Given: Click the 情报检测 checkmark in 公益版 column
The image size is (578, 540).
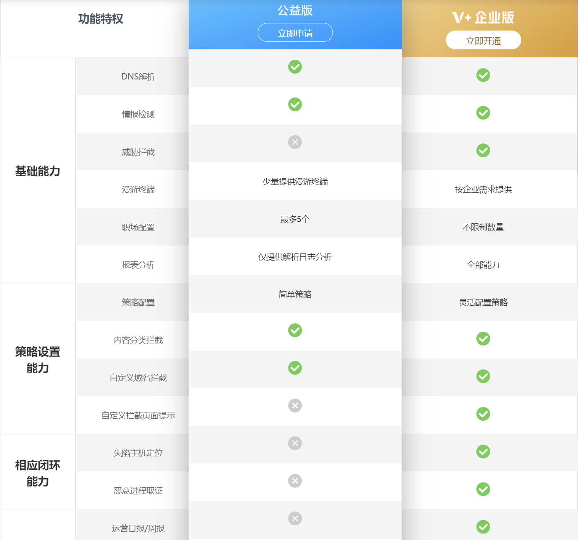Looking at the screenshot, I should (295, 105).
